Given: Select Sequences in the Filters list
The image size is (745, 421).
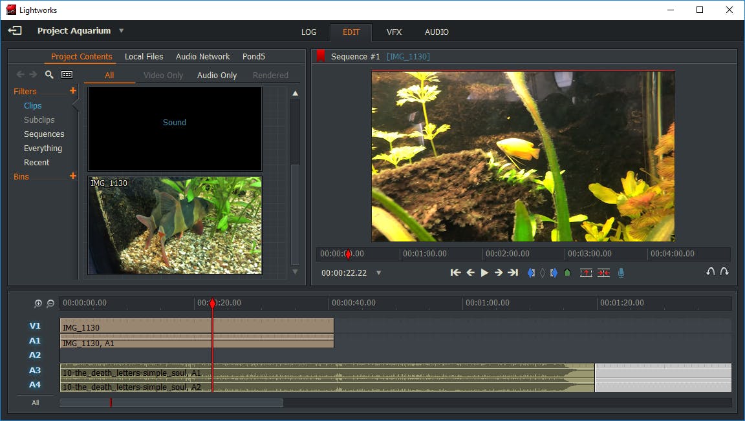Looking at the screenshot, I should point(44,134).
